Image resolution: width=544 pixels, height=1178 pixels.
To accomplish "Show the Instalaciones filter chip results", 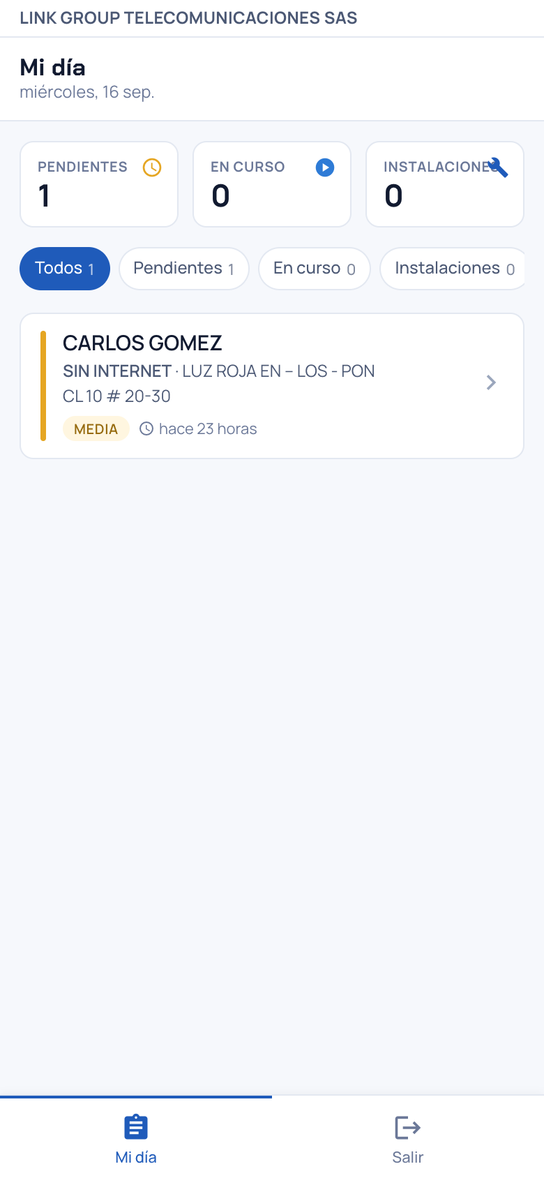I will (453, 269).
